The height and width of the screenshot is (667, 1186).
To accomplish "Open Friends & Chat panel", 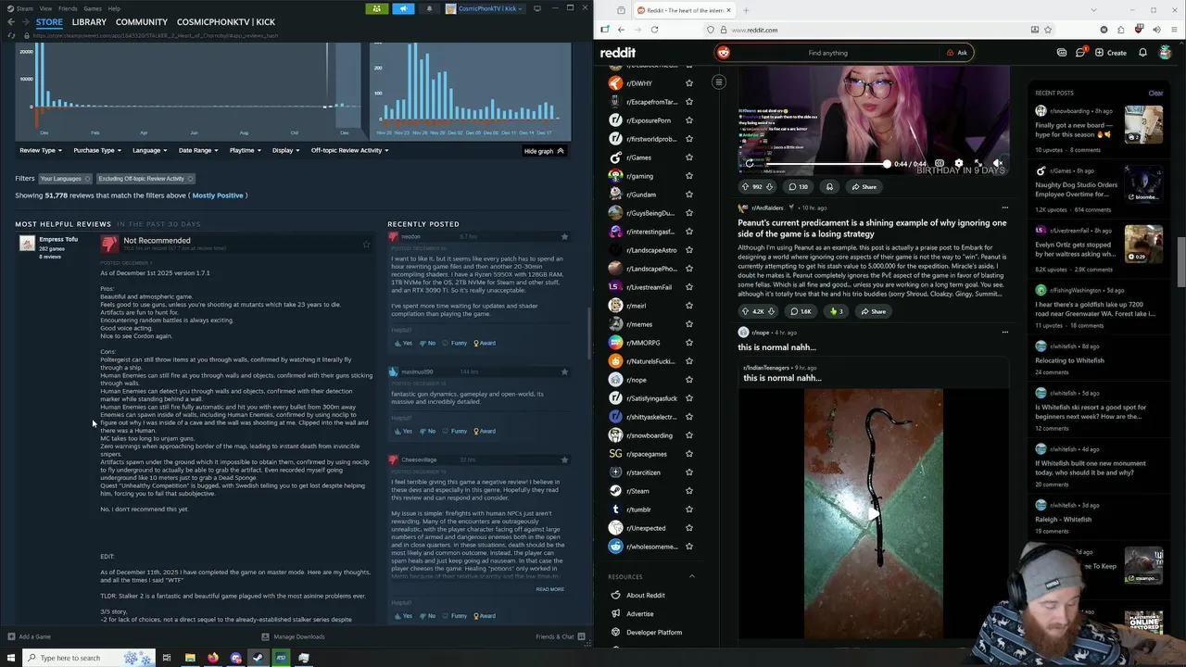I will coord(561,636).
